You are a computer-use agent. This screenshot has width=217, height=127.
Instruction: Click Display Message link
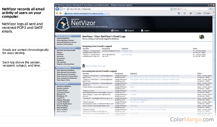pyautogui.click(x=63, y=100)
